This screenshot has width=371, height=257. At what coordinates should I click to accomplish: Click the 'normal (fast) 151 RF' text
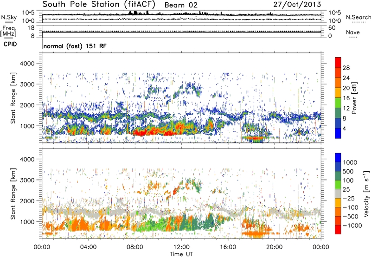(75, 46)
